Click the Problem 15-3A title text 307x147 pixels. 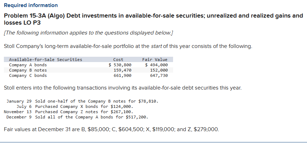153,19
